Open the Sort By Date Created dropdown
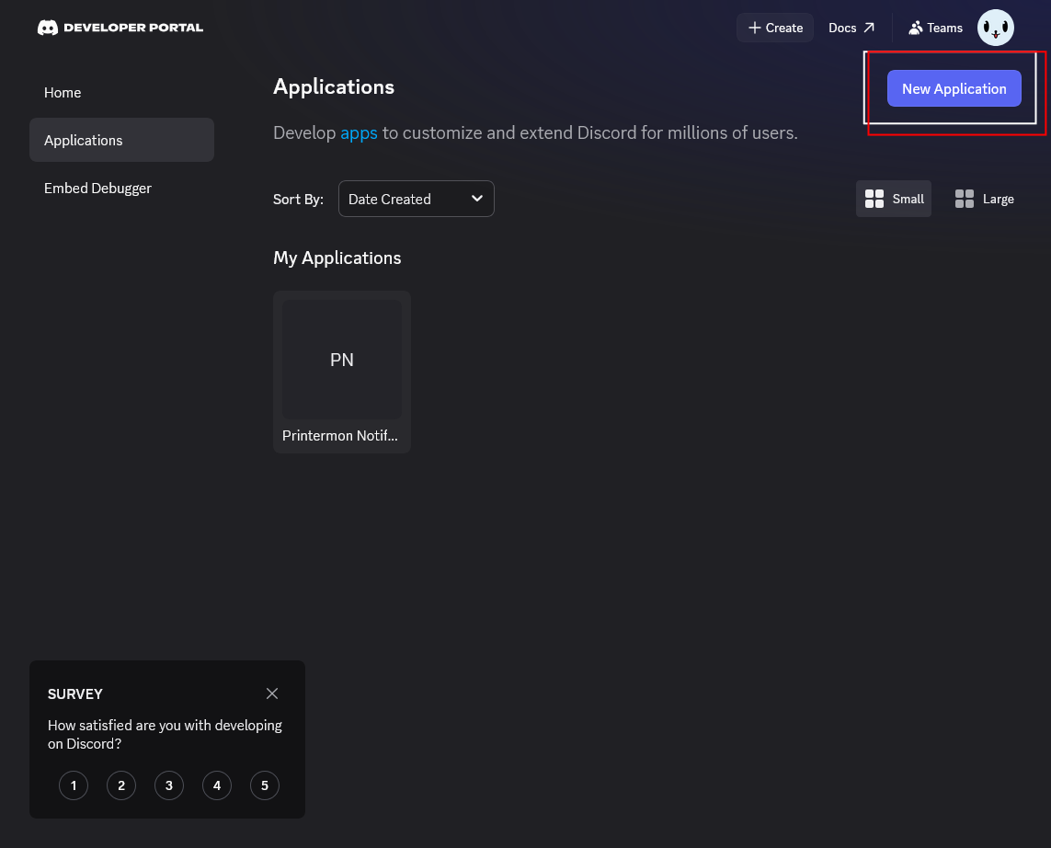Image resolution: width=1051 pixels, height=848 pixels. click(416, 199)
